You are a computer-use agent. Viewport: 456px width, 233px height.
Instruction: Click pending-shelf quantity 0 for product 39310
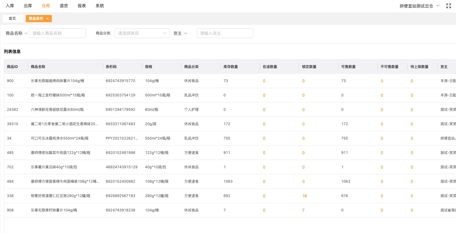[x=412, y=124]
